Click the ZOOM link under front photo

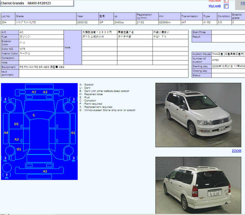pos(237,151)
